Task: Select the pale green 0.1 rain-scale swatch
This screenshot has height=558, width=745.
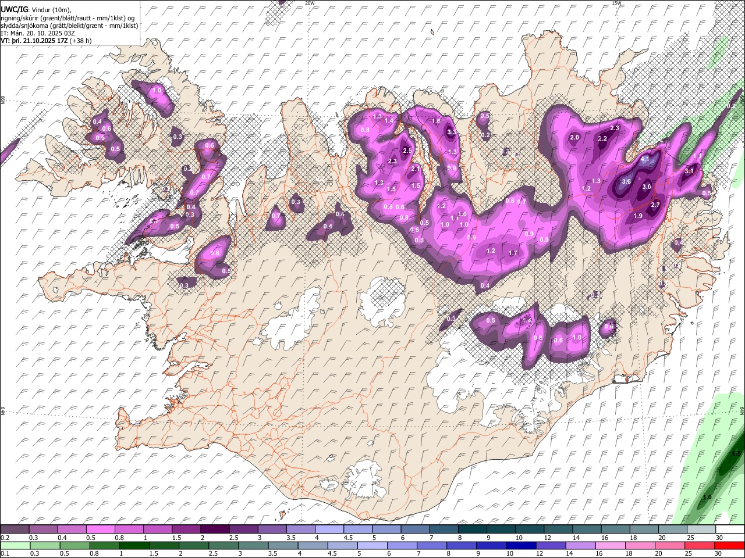Action: click(x=15, y=545)
